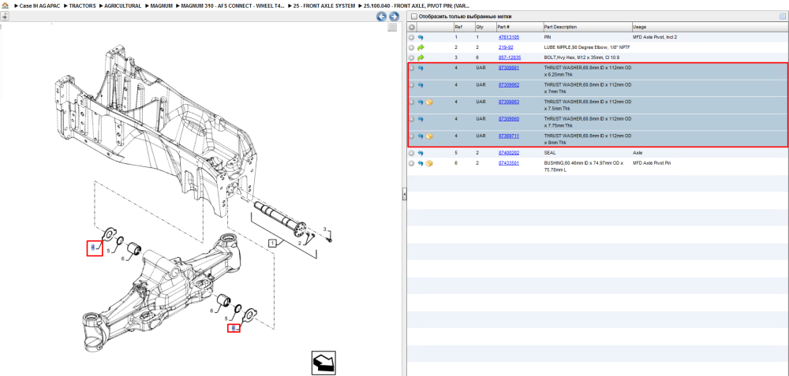
Task: Add 8mm THRUST WASHER row via circle
Action: (412, 136)
